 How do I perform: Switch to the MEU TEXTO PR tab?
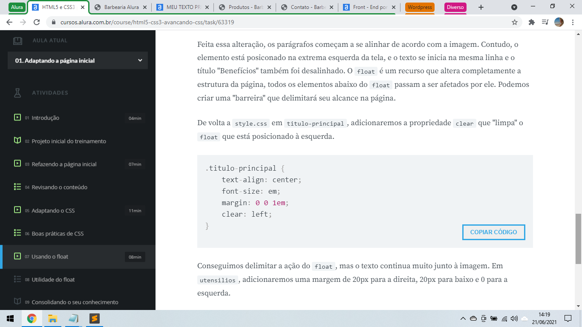click(183, 7)
